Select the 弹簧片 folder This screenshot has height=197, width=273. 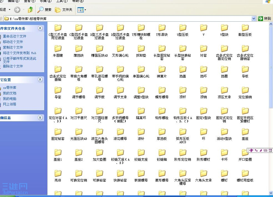pyautogui.click(x=162, y=72)
